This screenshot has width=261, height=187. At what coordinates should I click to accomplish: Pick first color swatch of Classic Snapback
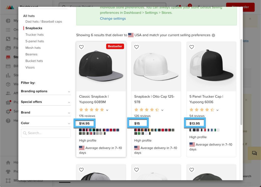click(80, 130)
